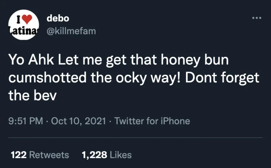Click the tweet text starting Yo Ahk

134,78
